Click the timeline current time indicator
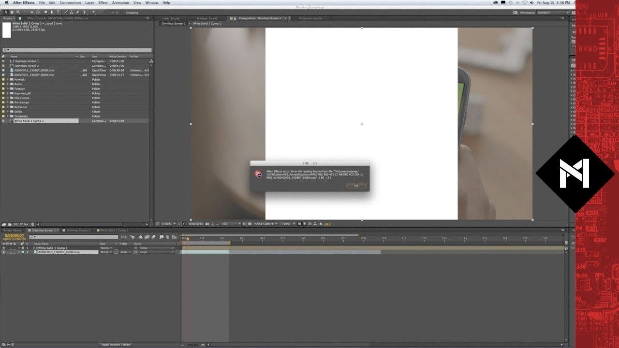The width and height of the screenshot is (619, 348). click(x=188, y=238)
